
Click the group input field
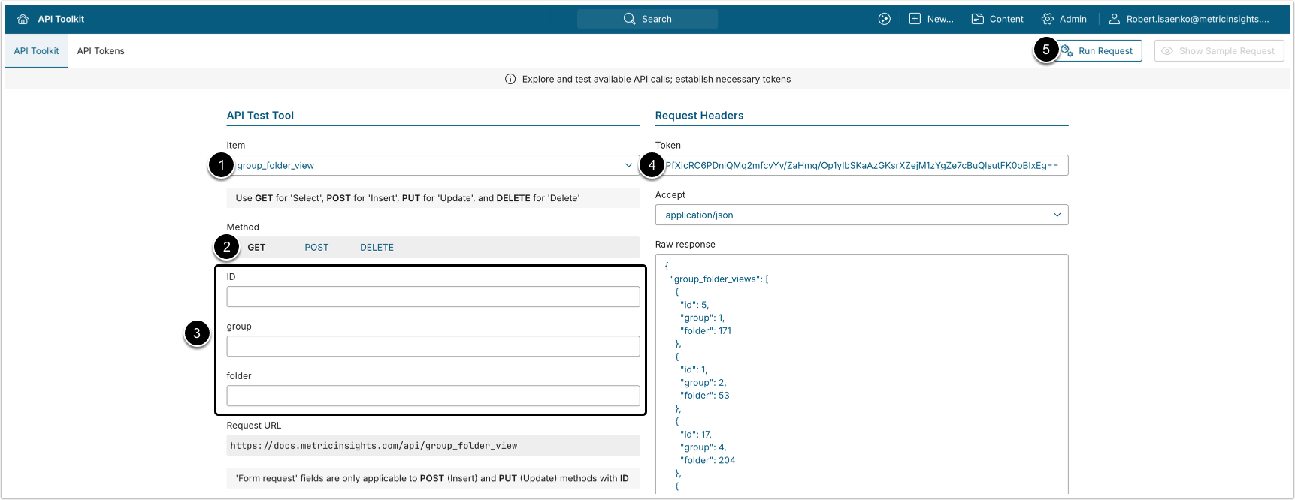[433, 346]
